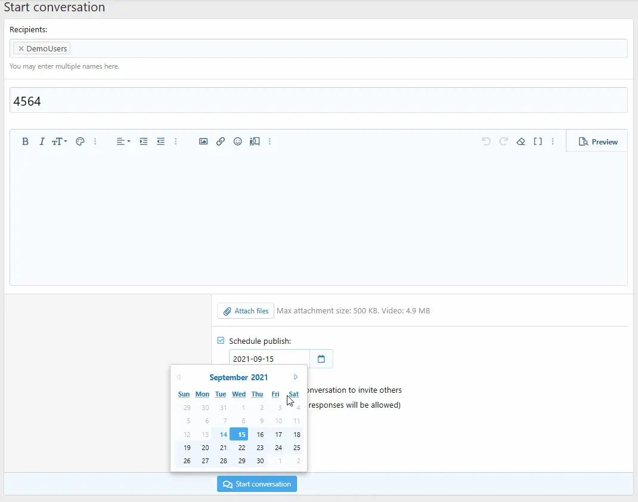Go to next month in calendar
638x502 pixels.
pyautogui.click(x=296, y=377)
